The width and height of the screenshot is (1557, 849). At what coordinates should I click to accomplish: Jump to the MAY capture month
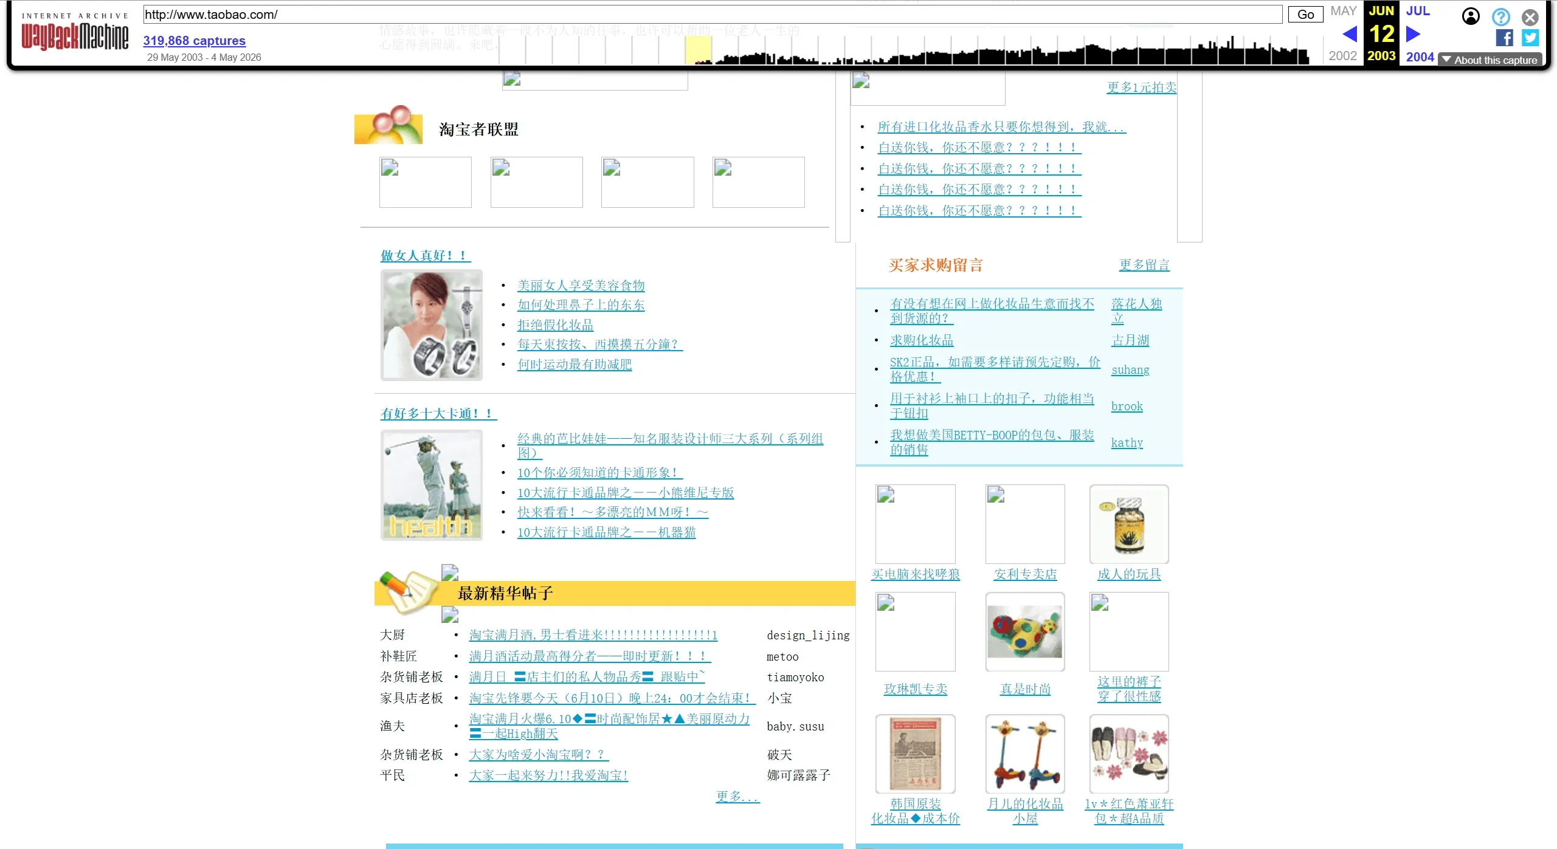point(1343,11)
